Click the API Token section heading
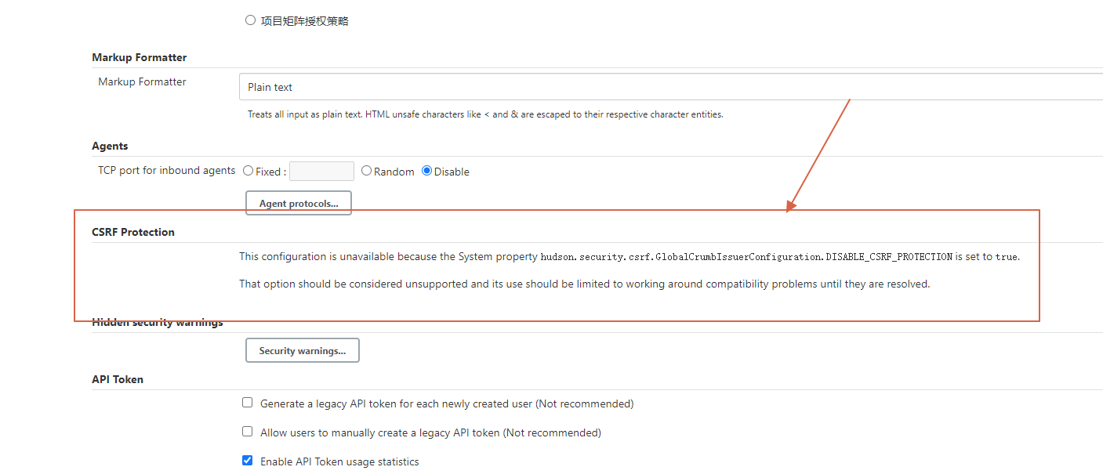Screen dimensions: 1103x474 [x=117, y=378]
